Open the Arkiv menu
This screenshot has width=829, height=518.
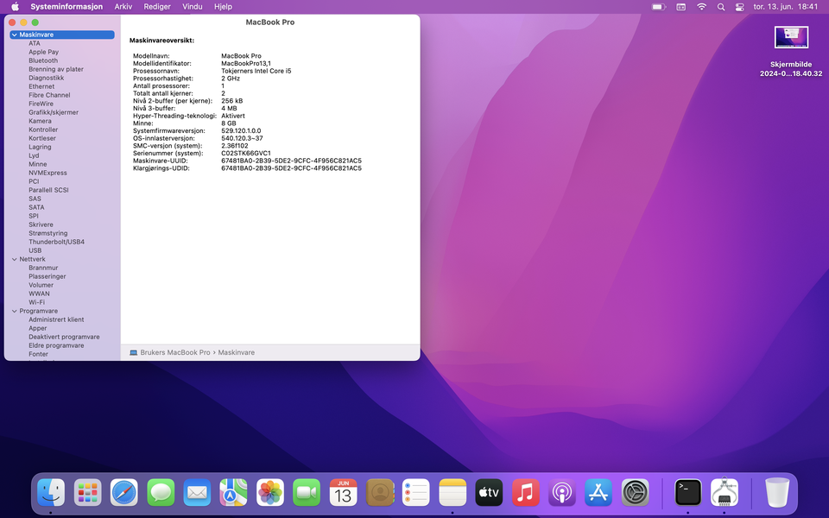point(123,7)
